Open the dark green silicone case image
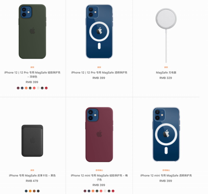Viewport: 208px width, 194px height. click(x=32, y=32)
